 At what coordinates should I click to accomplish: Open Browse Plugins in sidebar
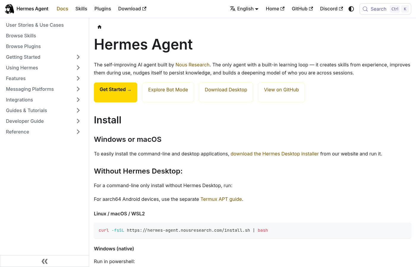[23, 46]
